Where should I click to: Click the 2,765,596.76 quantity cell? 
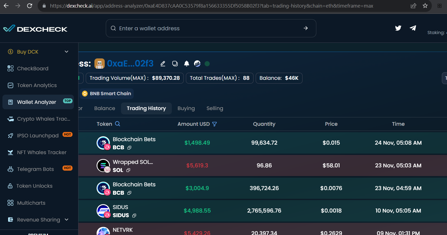point(264,211)
